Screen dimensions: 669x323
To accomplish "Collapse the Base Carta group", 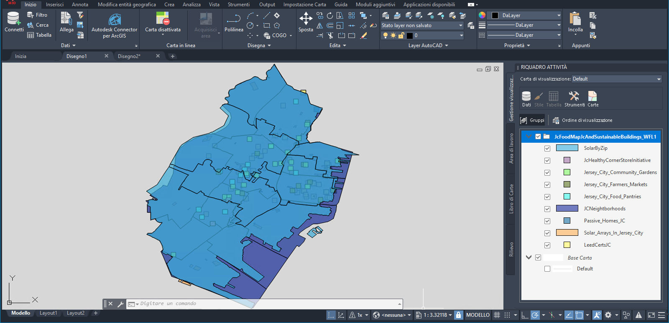I will click(x=529, y=257).
